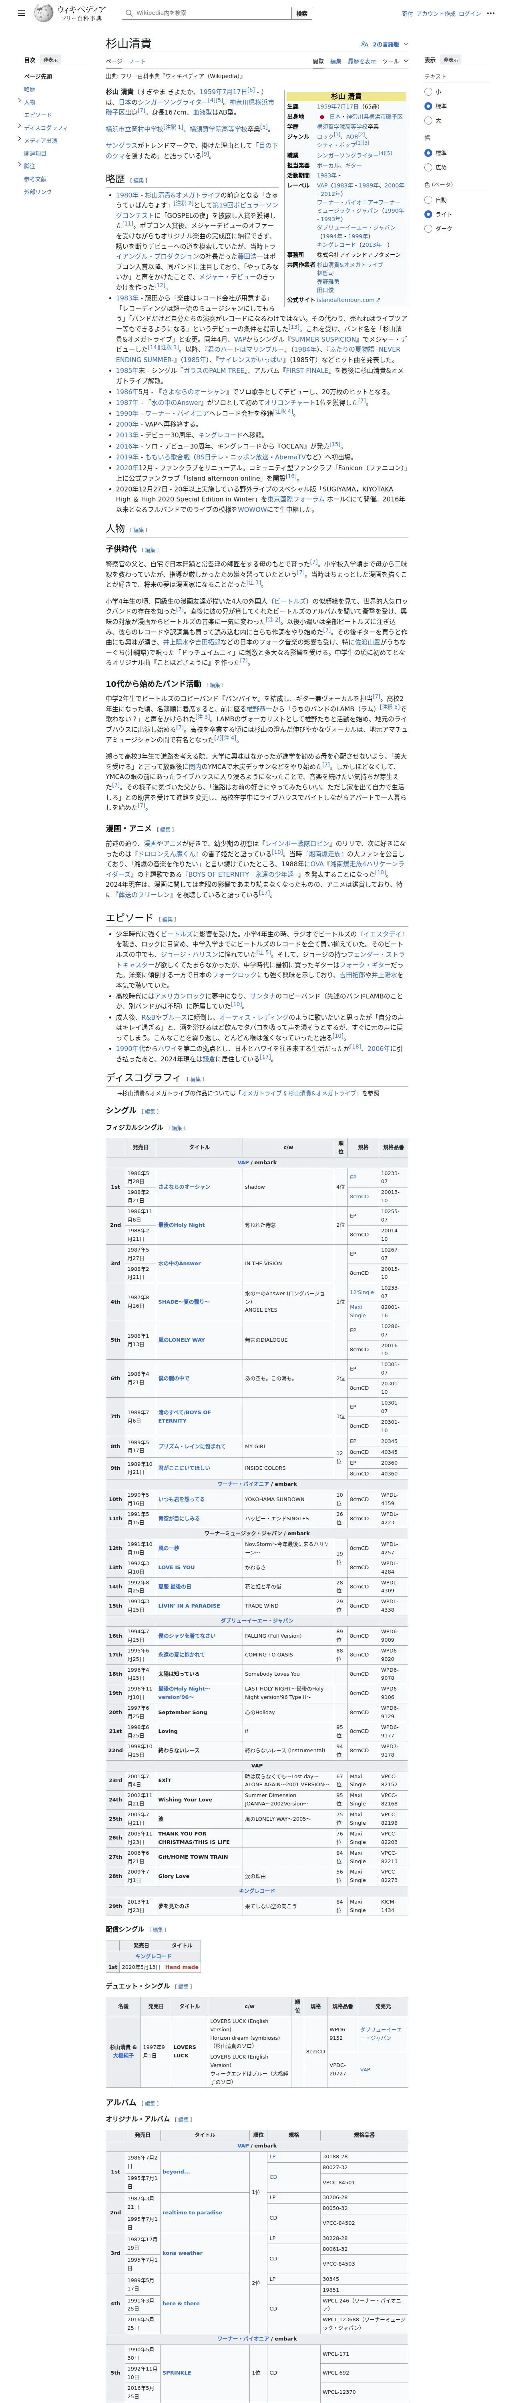Open the SPRINKLE album link
This screenshot has height=2403, width=514.
[x=176, y=2372]
